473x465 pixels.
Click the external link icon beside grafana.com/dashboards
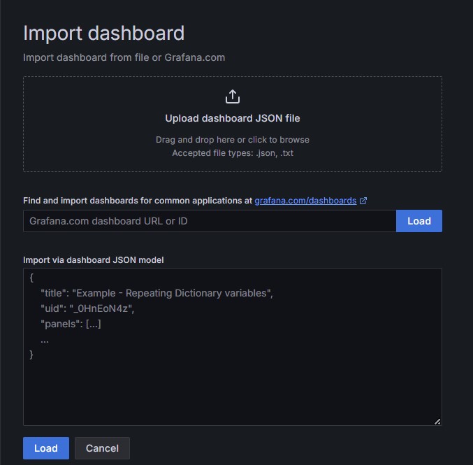(x=363, y=201)
